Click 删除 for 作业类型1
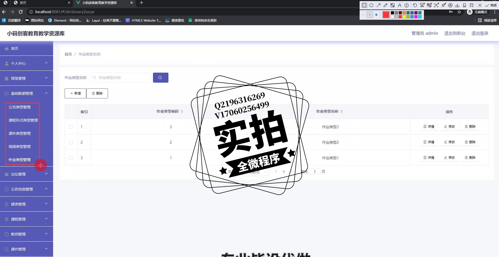The width and height of the screenshot is (499, 257). (x=470, y=158)
